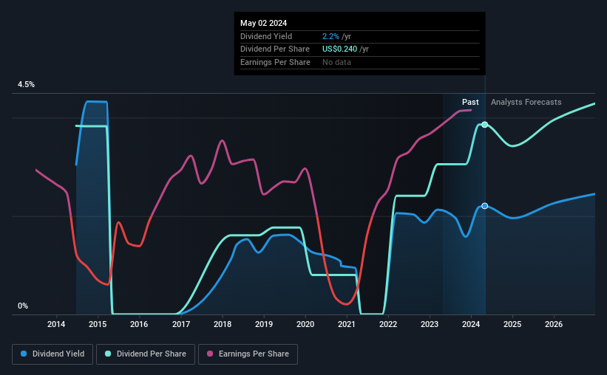This screenshot has height=375, width=607.
Task: Click the 2.2% dividend yield value
Action: tap(330, 36)
